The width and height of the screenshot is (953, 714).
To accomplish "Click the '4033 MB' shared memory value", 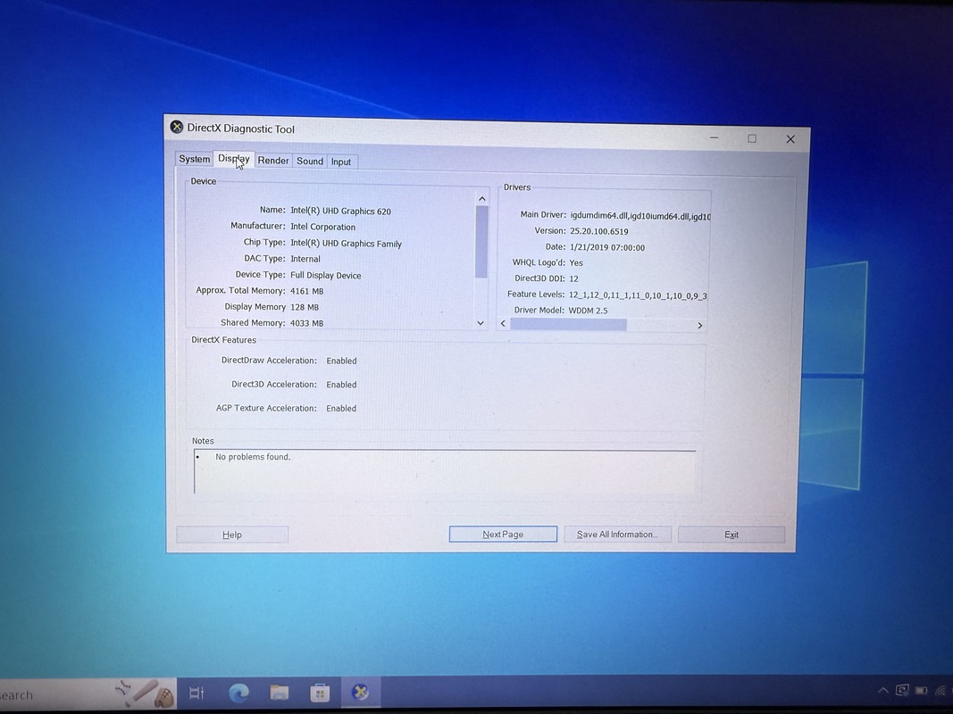I will tap(306, 323).
